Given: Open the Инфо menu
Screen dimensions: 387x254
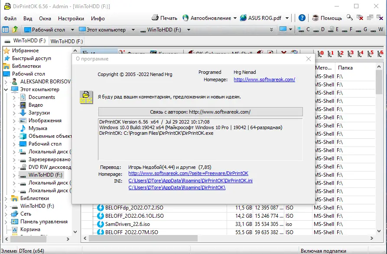Looking at the screenshot, I should [98, 19].
